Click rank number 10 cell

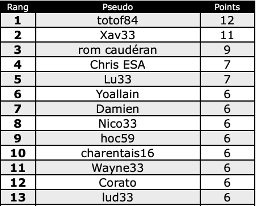(x=18, y=153)
